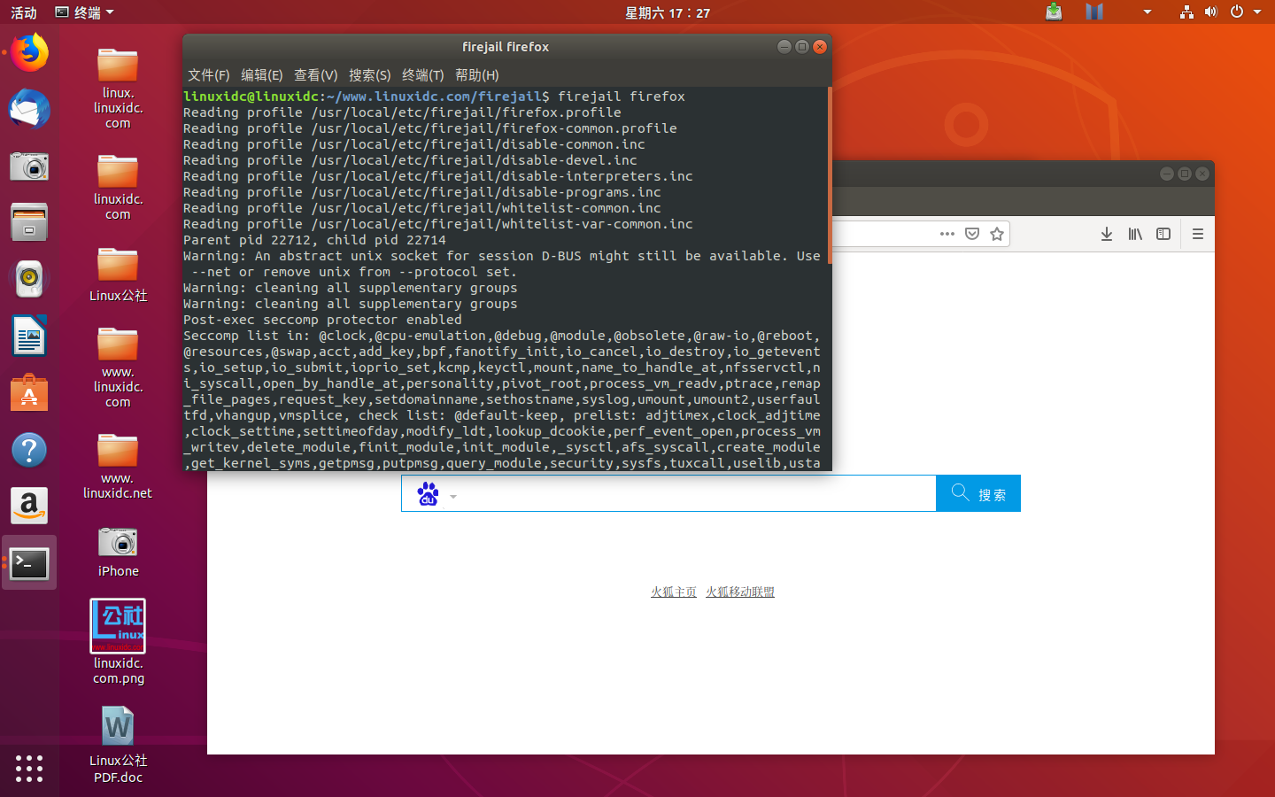Select the www.linuxidc.com desktop folder
This screenshot has height=797, width=1275.
118,368
